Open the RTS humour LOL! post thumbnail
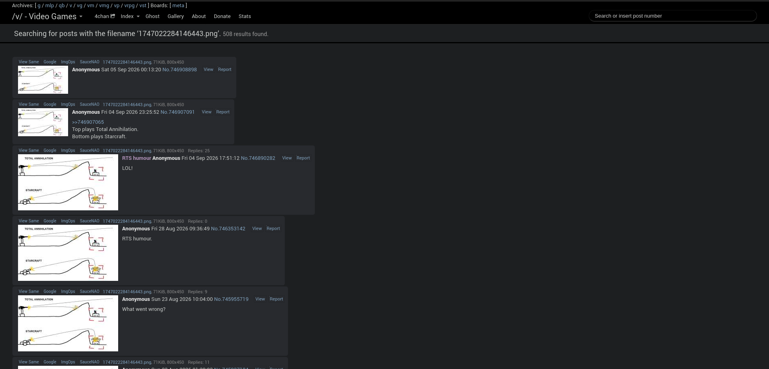This screenshot has height=369, width=769. pos(68,182)
